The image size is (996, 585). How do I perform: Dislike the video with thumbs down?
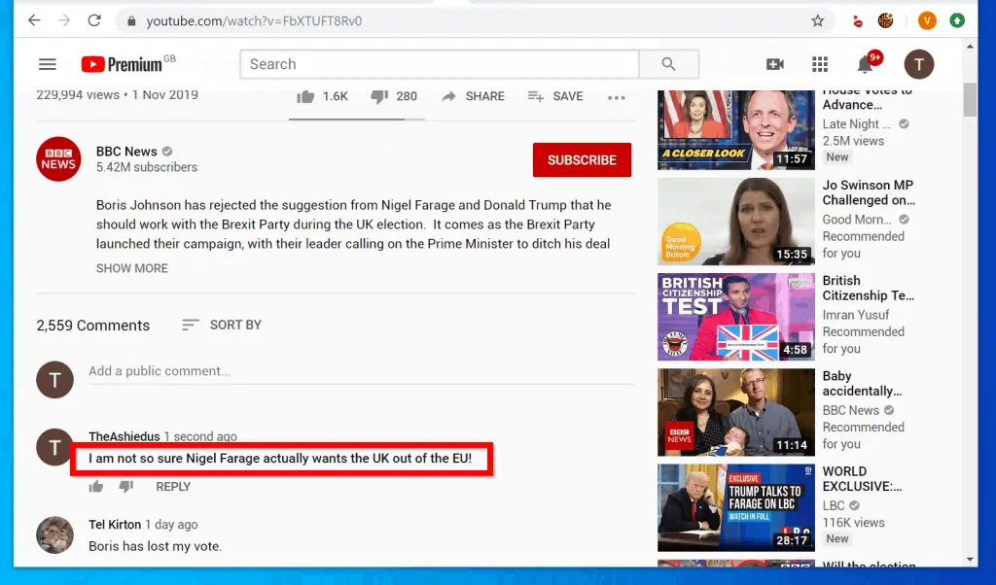pyautogui.click(x=376, y=95)
